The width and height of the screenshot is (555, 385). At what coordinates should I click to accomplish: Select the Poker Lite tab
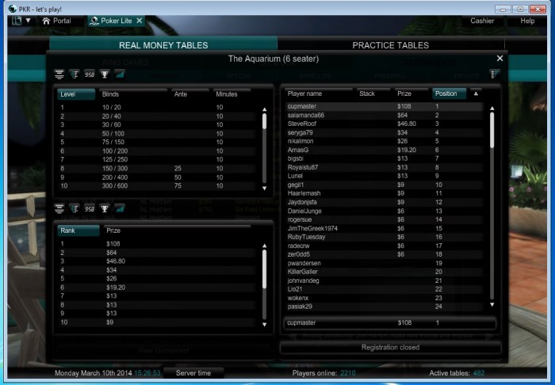click(x=116, y=21)
